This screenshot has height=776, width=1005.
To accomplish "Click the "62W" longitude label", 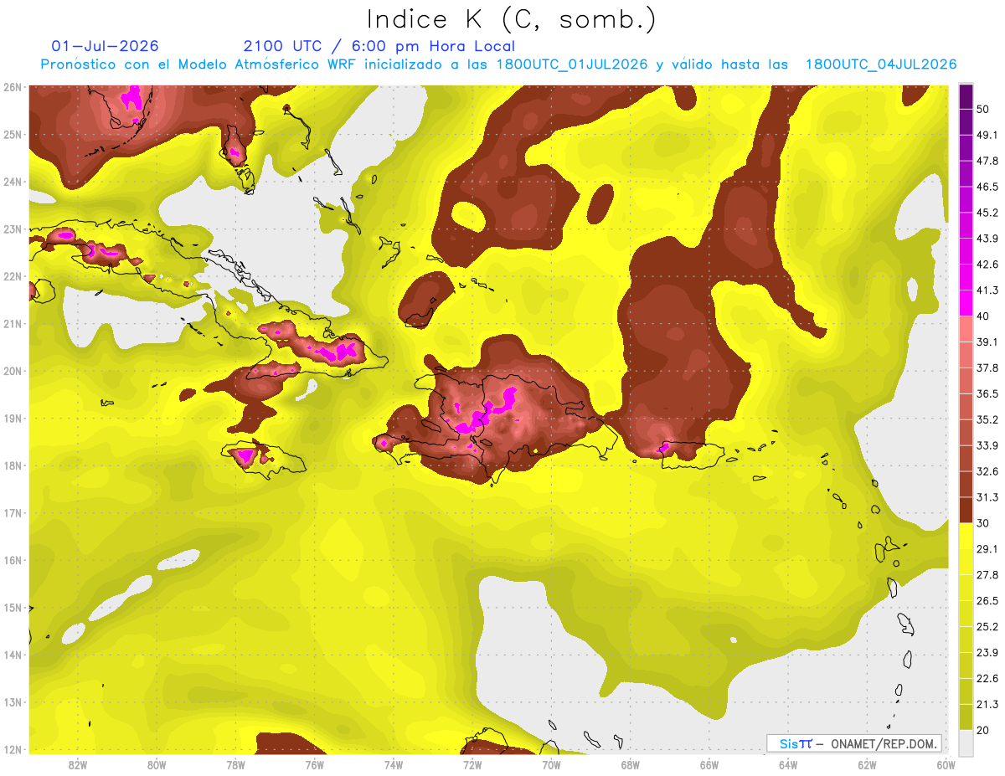I will click(x=867, y=764).
